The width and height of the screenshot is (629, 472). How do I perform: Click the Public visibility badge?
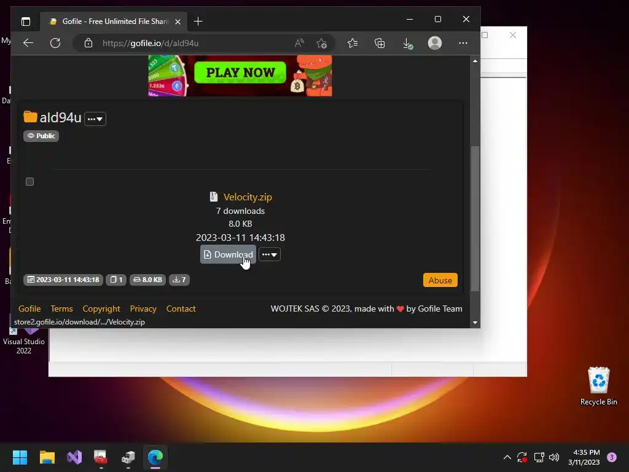pyautogui.click(x=41, y=136)
